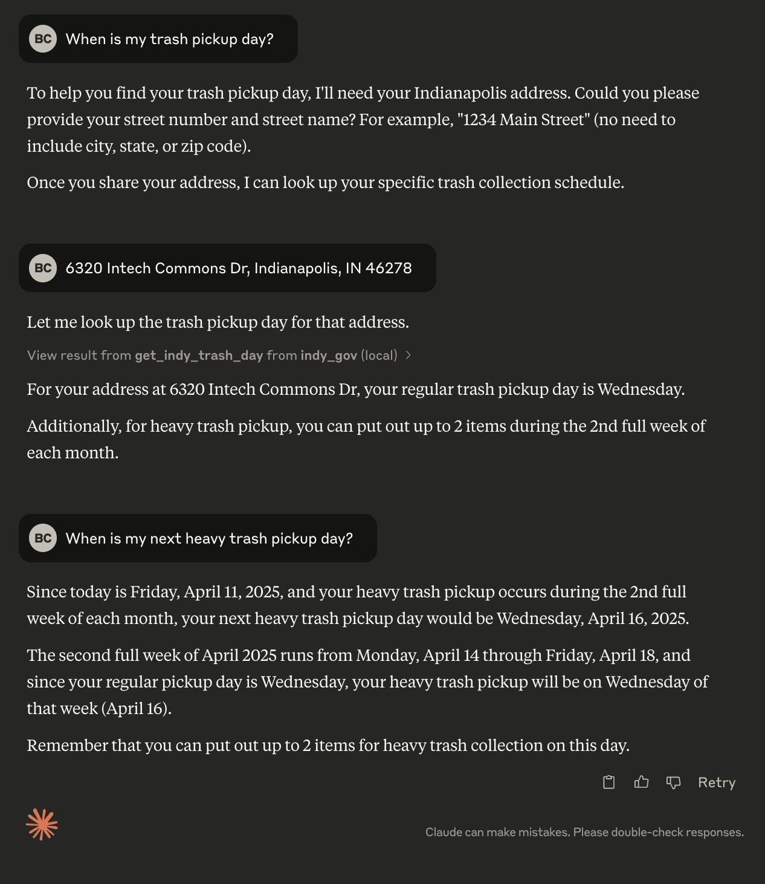Select the "6320 Intech Commons Dr" user message

[x=238, y=268]
